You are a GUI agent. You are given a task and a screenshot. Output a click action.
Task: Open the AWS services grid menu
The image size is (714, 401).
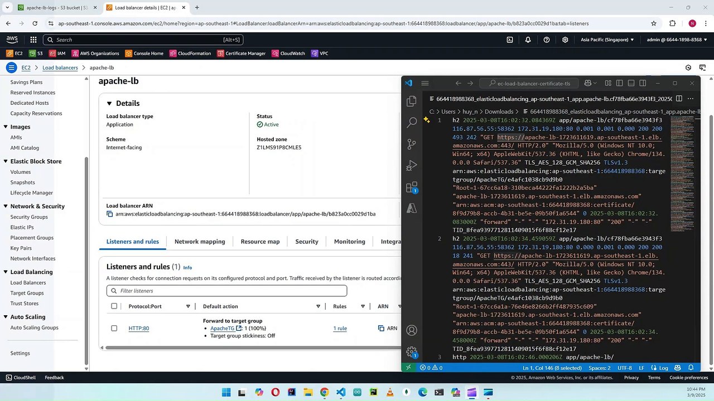pos(33,40)
